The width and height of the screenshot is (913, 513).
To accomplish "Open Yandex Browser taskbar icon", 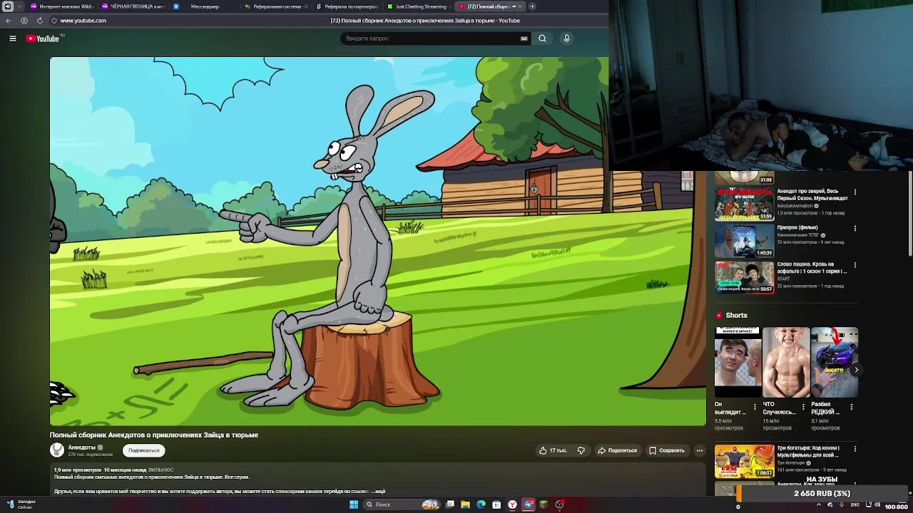I will 512,504.
